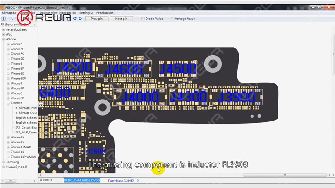Click connector J4000 on the board
This screenshot has width=335, height=188.
(140, 97)
